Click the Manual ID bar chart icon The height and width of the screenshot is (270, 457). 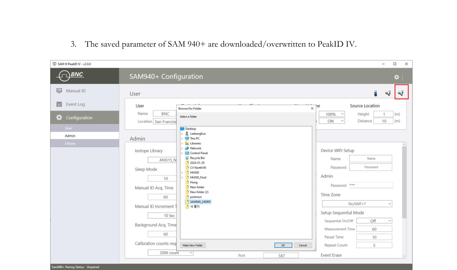pos(59,91)
